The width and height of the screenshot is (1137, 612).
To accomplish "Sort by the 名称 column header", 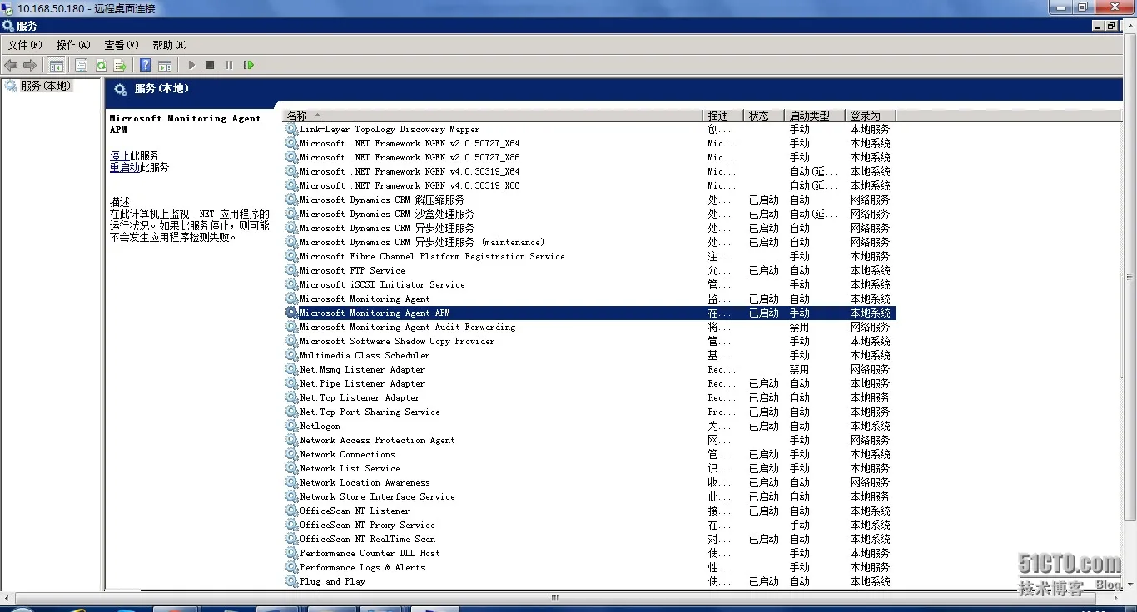I will (x=493, y=116).
